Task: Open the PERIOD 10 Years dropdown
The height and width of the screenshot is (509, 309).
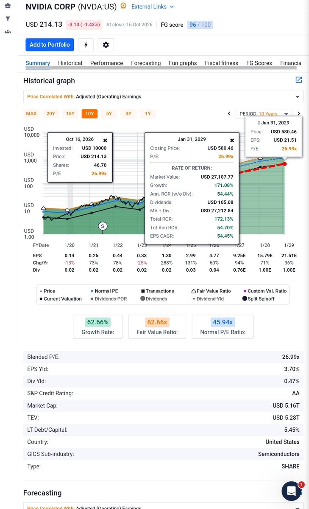Action: (x=264, y=114)
